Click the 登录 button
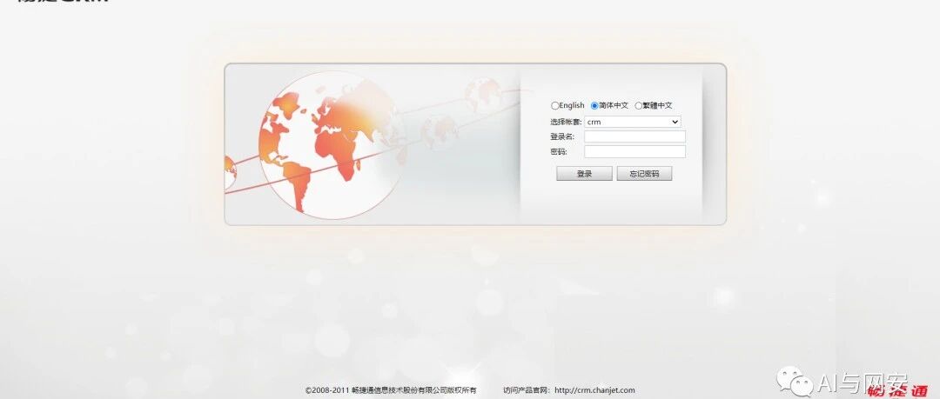The width and height of the screenshot is (940, 399). [585, 174]
